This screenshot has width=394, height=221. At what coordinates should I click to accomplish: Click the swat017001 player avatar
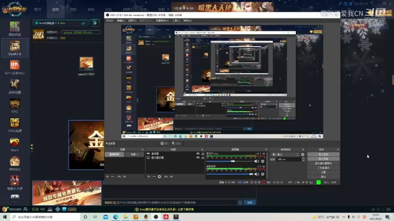[87, 64]
